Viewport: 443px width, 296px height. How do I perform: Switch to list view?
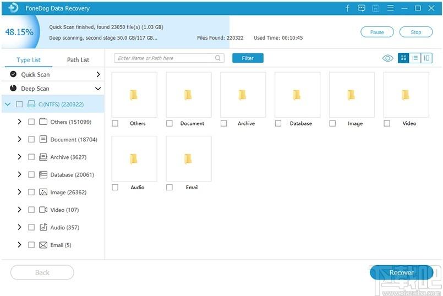(415, 58)
